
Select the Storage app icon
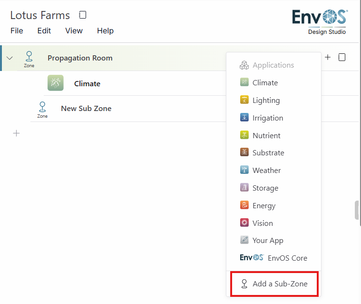[244, 188]
